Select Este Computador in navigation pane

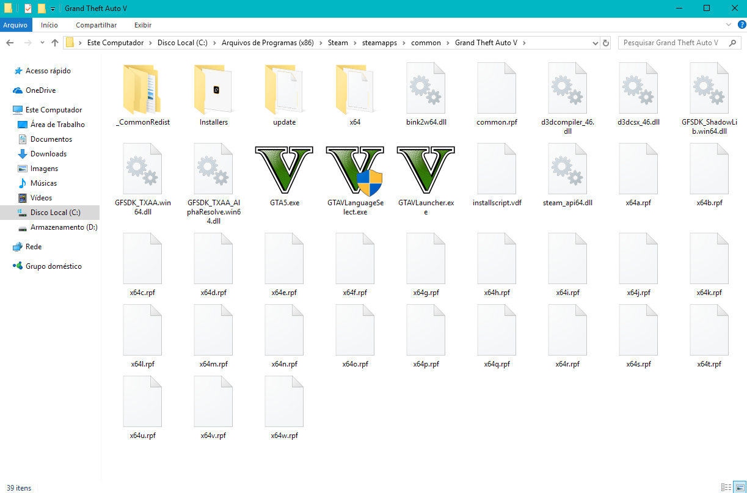click(54, 110)
